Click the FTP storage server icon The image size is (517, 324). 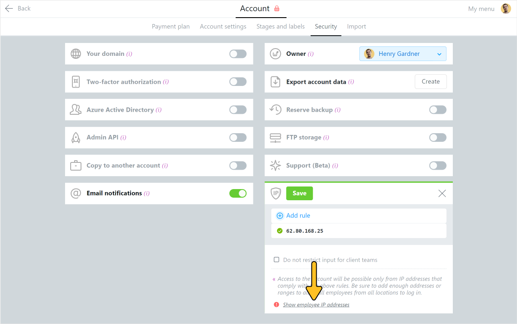pos(275,138)
